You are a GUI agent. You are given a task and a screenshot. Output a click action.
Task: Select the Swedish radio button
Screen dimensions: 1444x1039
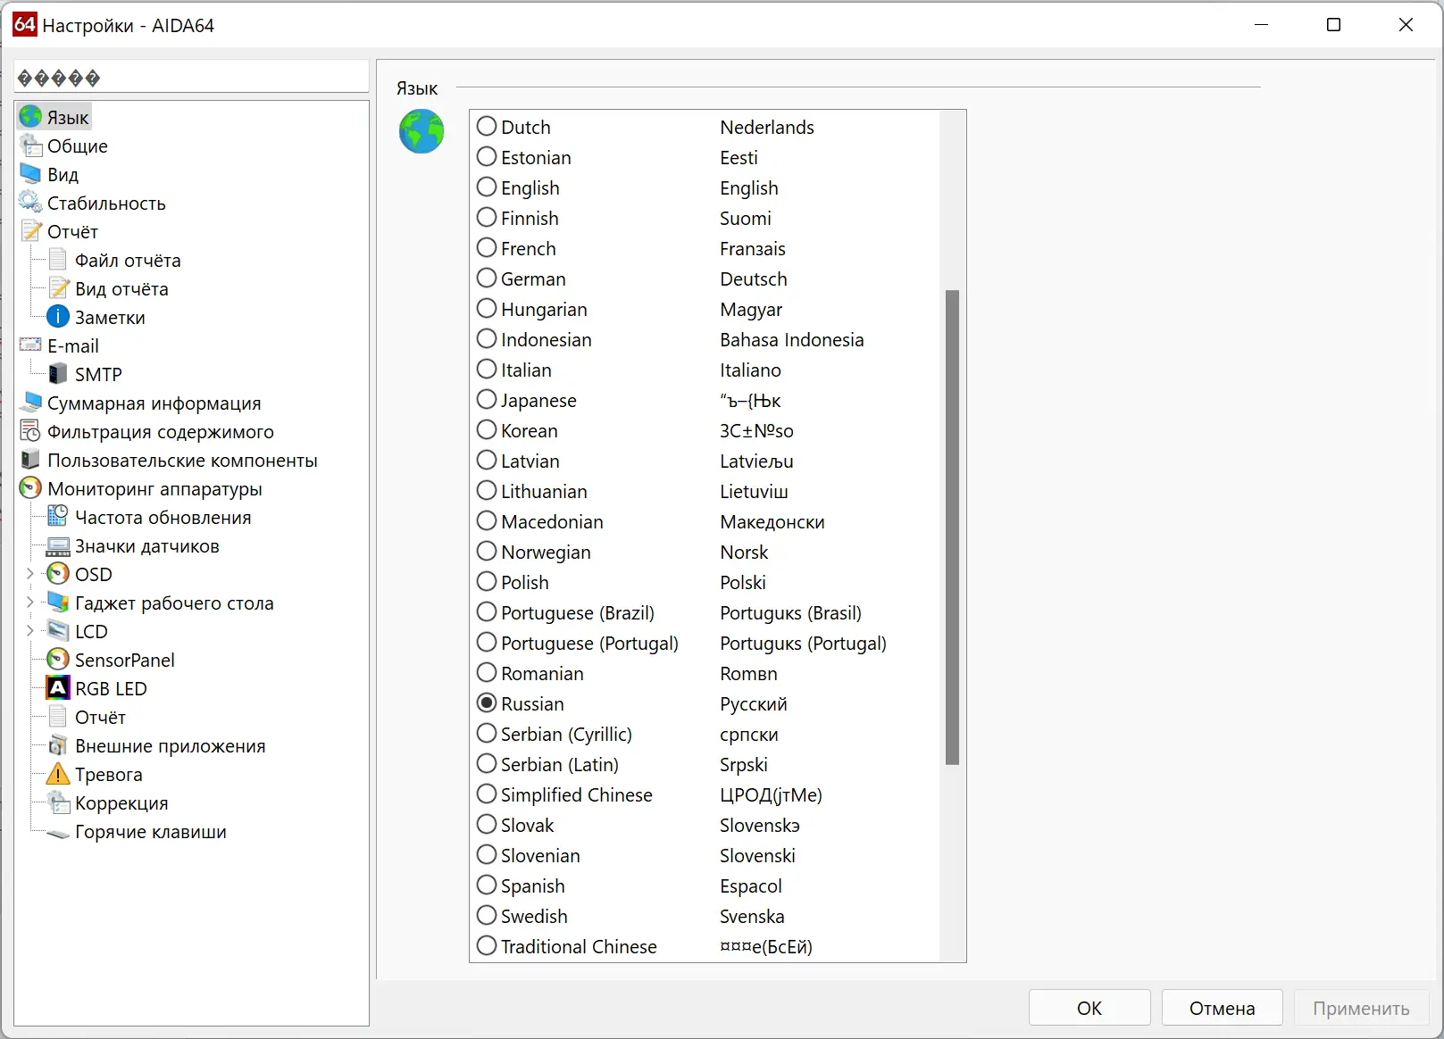click(487, 916)
